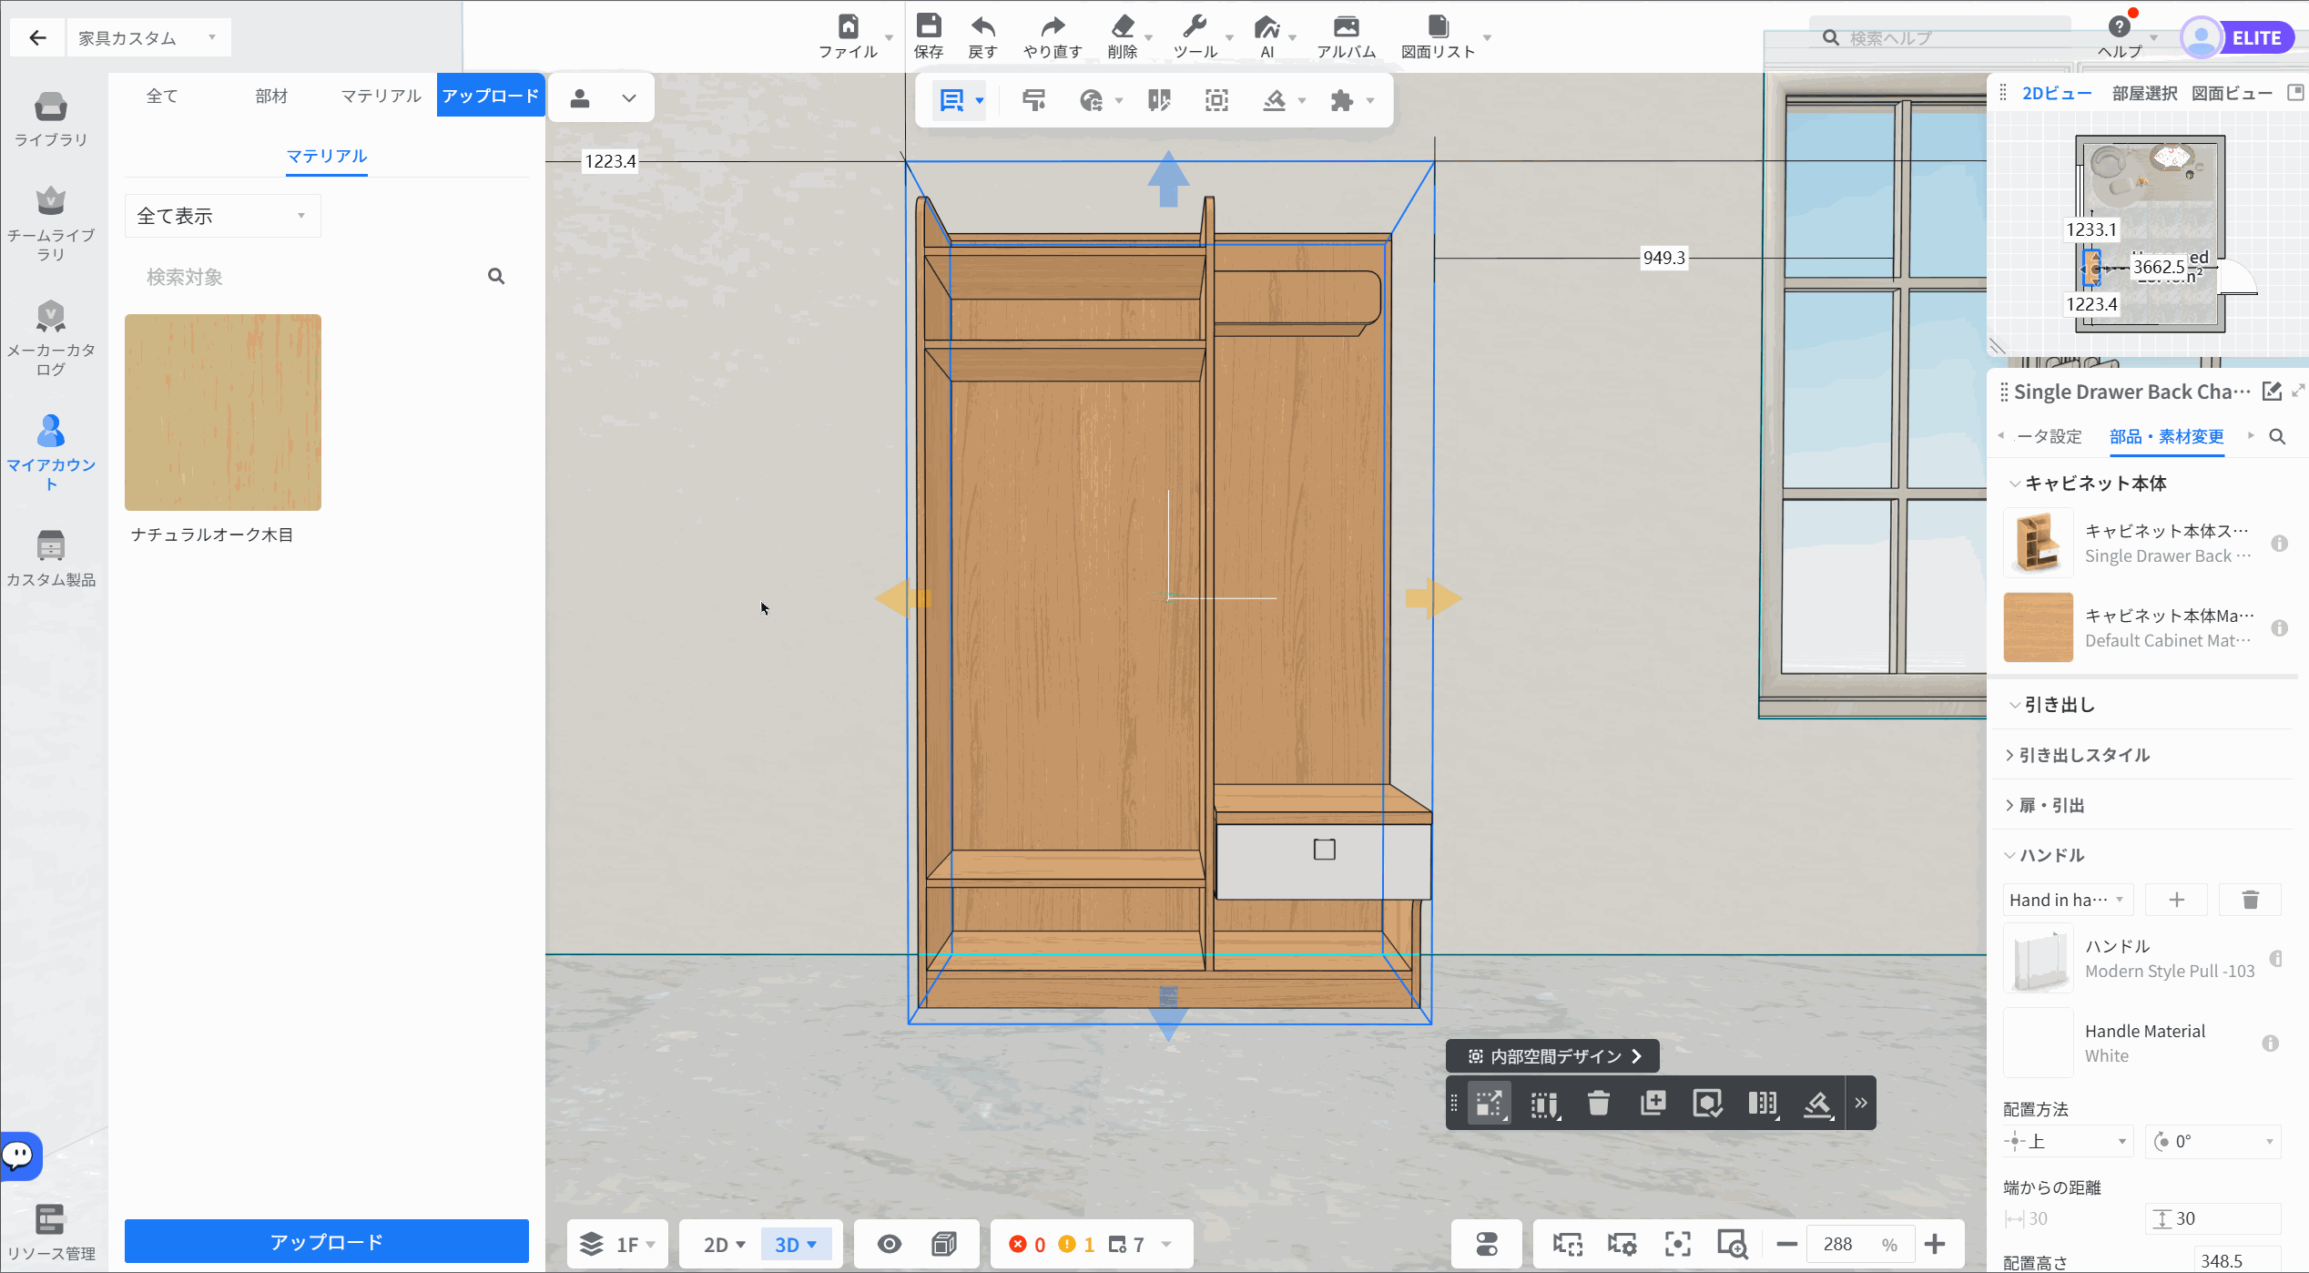Open the 家具カスタム mode dropdown

click(148, 37)
